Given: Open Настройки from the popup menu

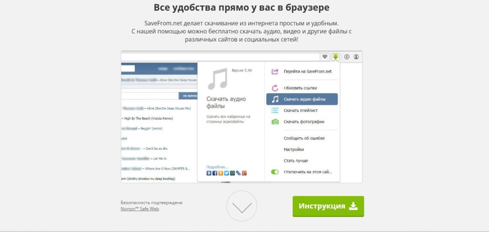Looking at the screenshot, I should tap(294, 150).
